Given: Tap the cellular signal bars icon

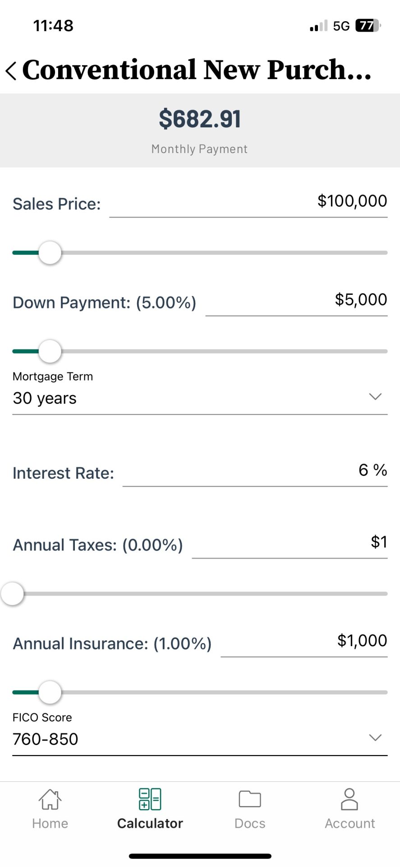Looking at the screenshot, I should [x=318, y=26].
